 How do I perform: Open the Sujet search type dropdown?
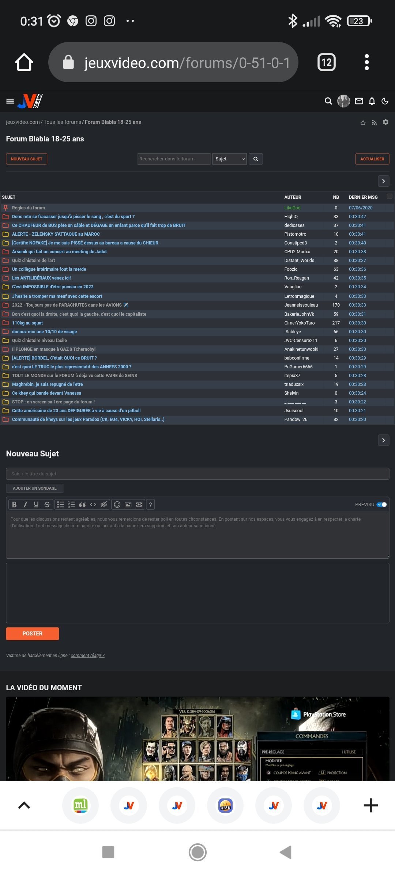point(230,159)
